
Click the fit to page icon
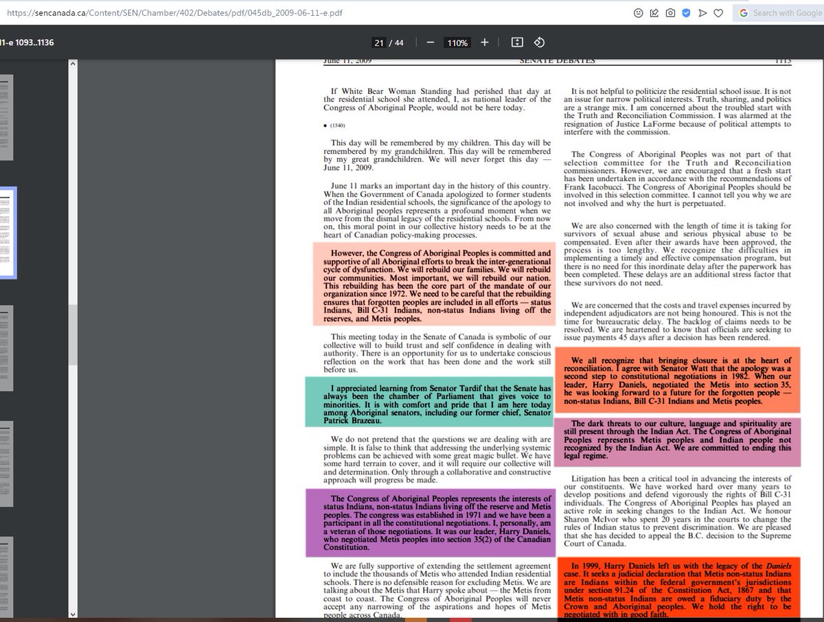(518, 43)
